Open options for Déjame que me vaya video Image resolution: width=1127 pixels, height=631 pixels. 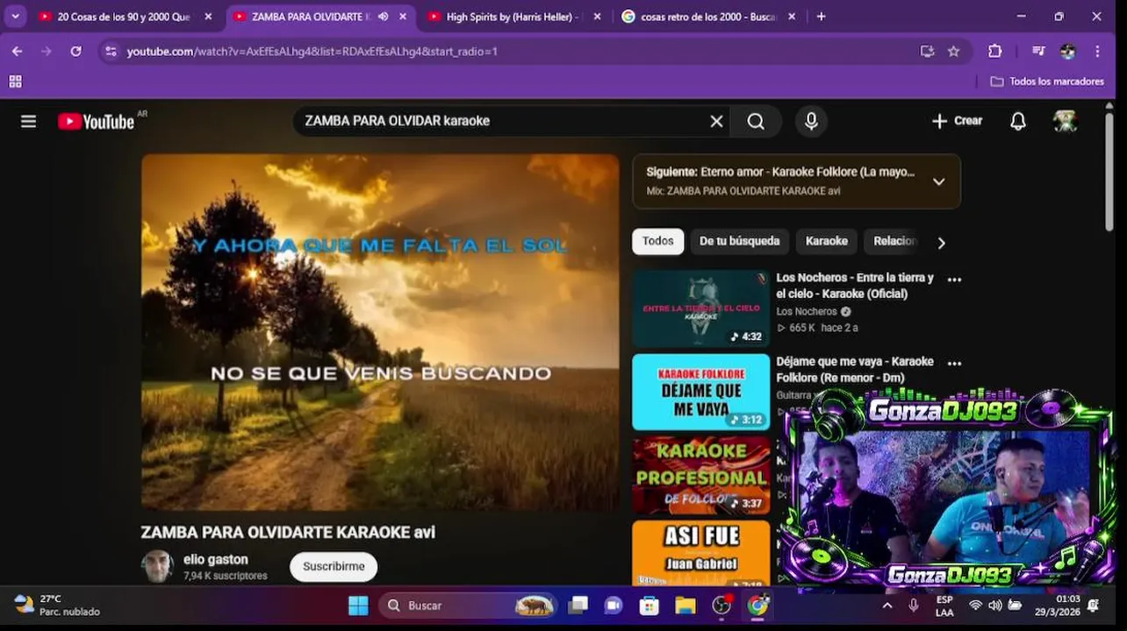(954, 363)
